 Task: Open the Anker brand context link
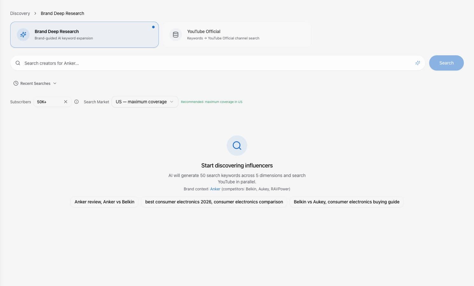click(215, 189)
